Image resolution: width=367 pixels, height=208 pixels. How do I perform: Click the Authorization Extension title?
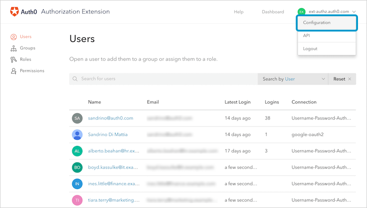[75, 11]
